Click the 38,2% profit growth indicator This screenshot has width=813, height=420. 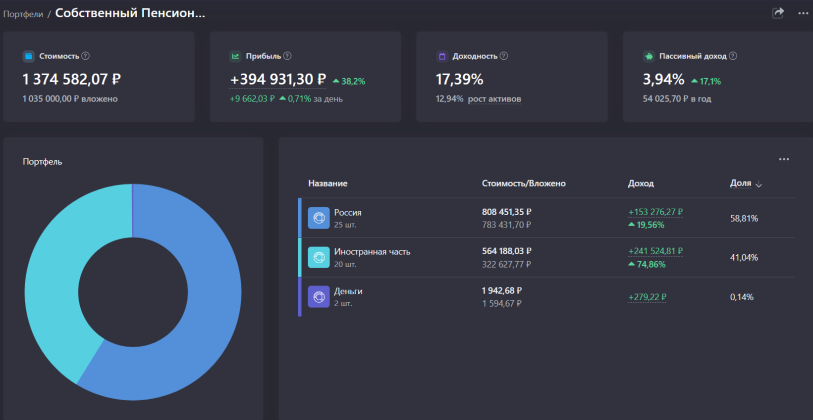(349, 81)
